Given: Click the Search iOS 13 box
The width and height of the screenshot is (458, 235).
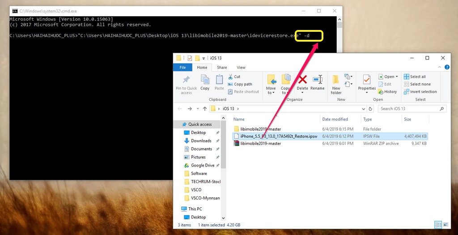Looking at the screenshot, I should [x=412, y=109].
